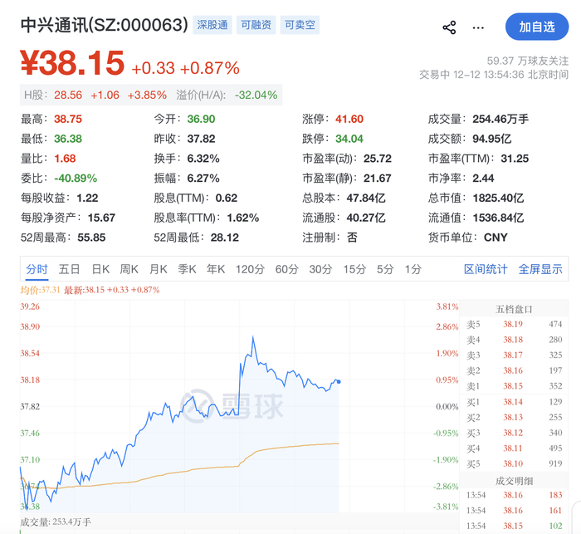This screenshot has width=581, height=534.
Task: Click the 52周最高 value 55.85
Action: tap(91, 238)
